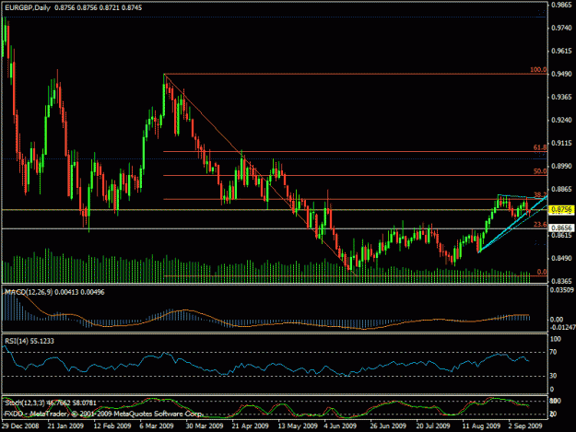Click the Stoch(12,3,3) indicator label

point(51,403)
